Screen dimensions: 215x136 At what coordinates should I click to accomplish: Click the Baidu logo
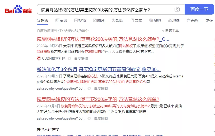coord(18,9)
